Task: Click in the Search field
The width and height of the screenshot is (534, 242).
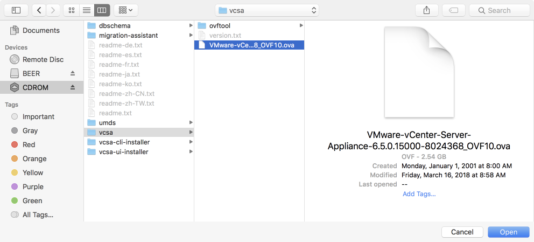Action: pyautogui.click(x=499, y=10)
